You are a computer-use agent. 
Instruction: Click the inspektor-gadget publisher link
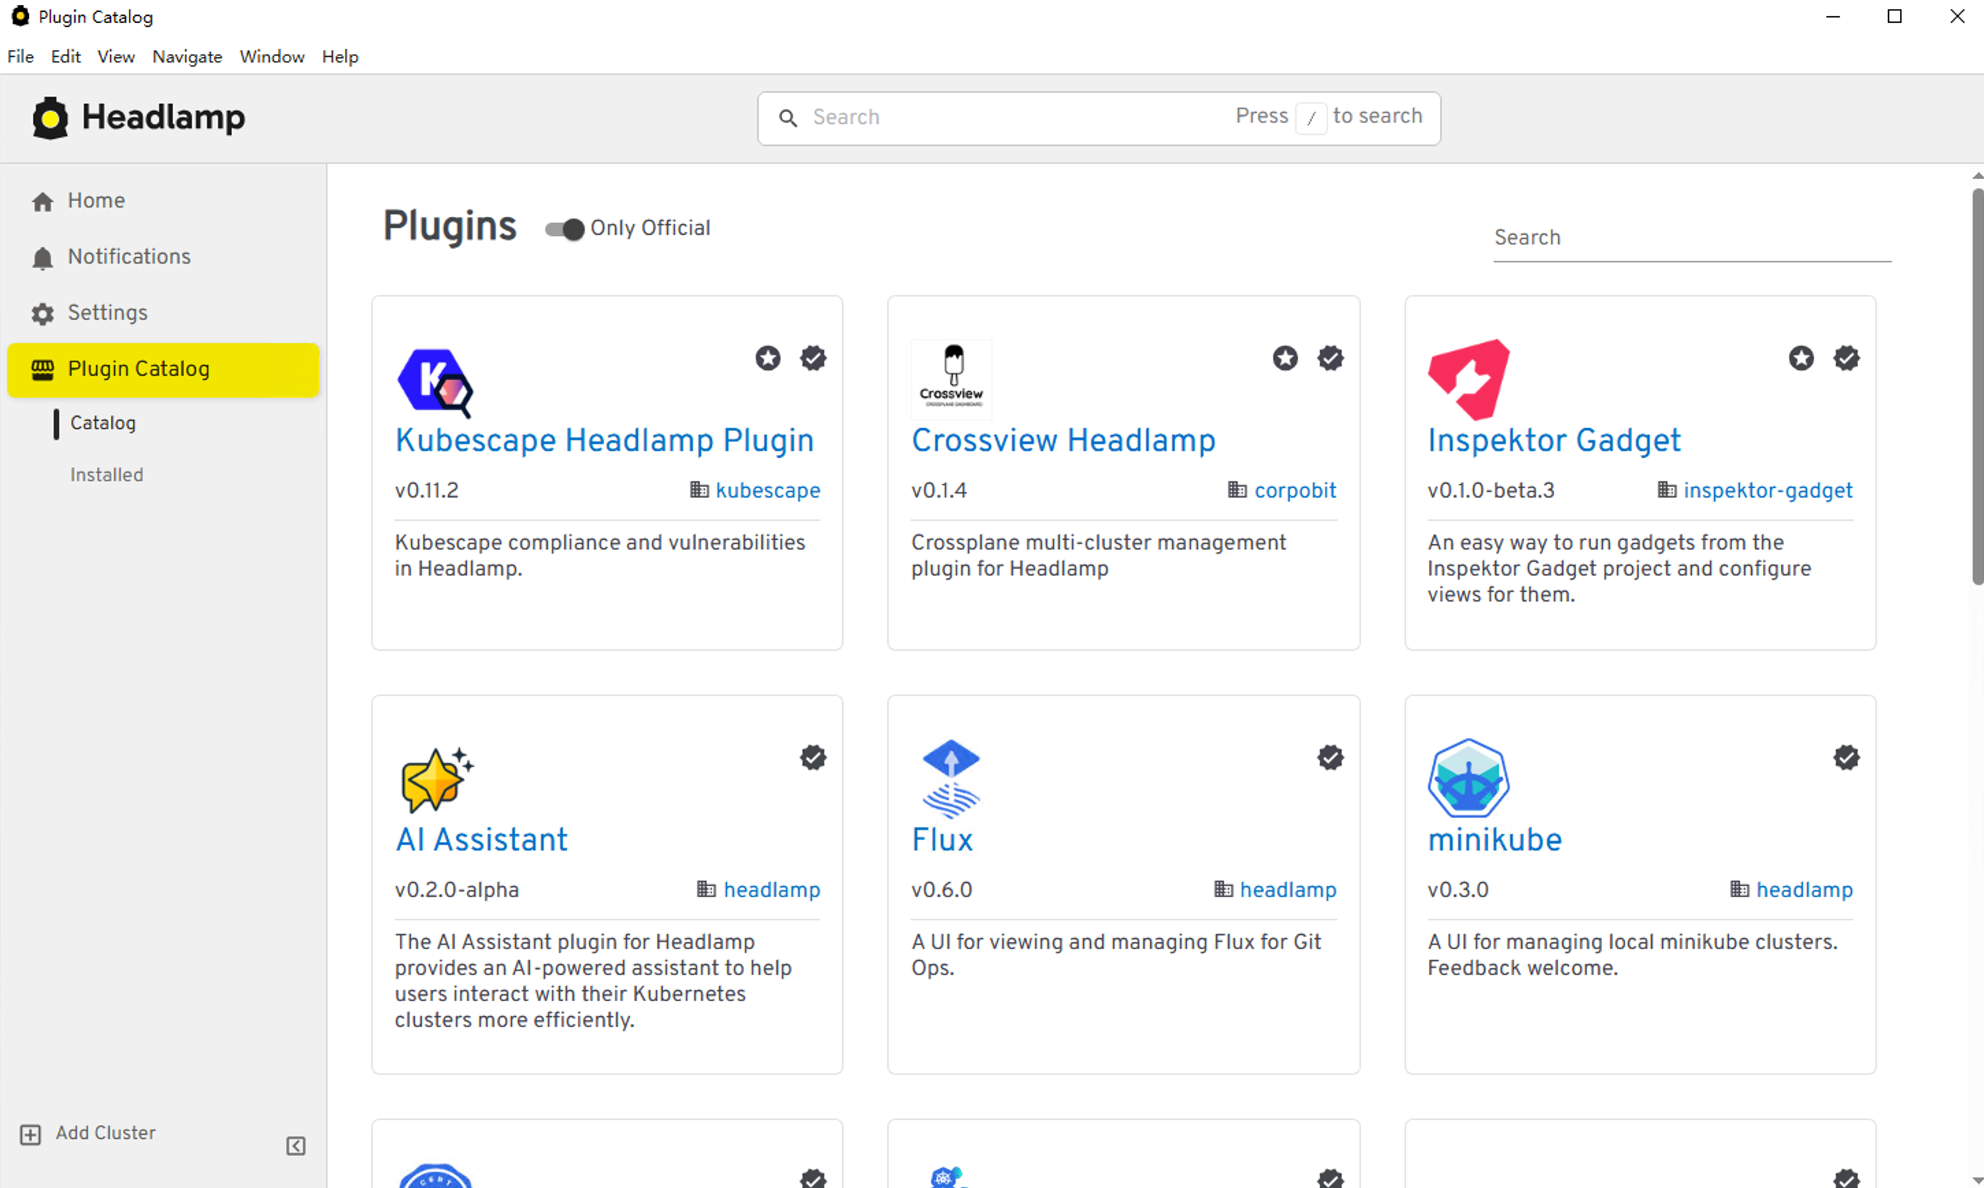pos(1768,490)
